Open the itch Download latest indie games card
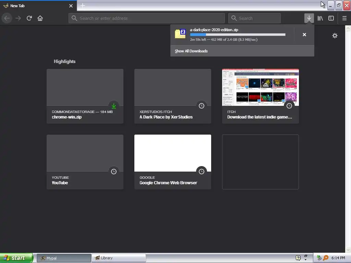The height and width of the screenshot is (263, 351). [x=261, y=96]
